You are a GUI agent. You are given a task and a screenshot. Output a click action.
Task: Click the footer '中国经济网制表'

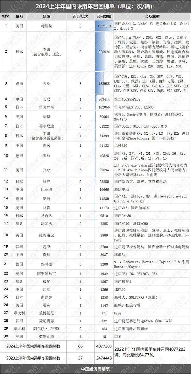95,369
